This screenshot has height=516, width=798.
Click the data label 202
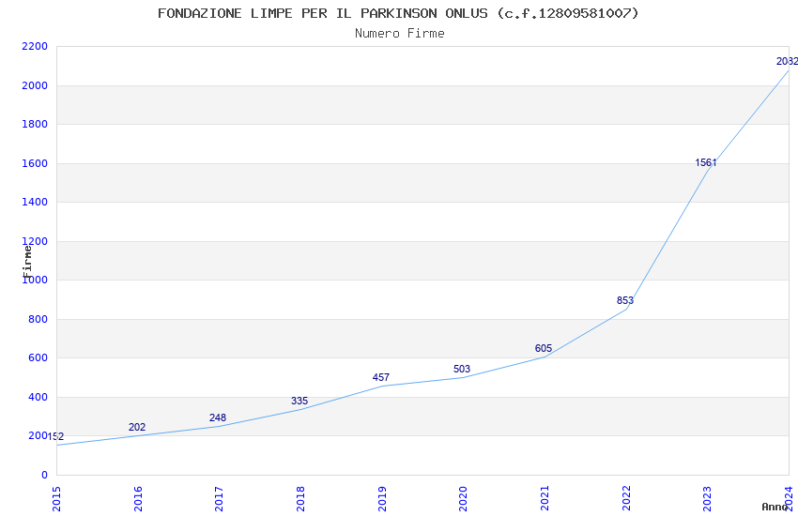coord(137,427)
